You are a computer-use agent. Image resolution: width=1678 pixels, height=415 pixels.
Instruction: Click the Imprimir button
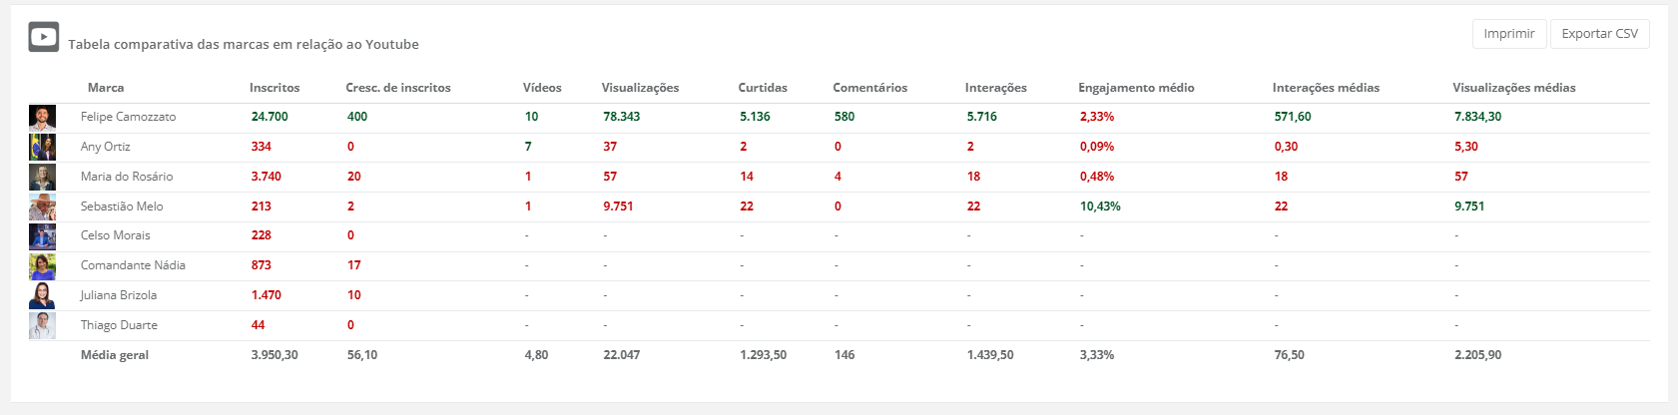tap(1508, 34)
